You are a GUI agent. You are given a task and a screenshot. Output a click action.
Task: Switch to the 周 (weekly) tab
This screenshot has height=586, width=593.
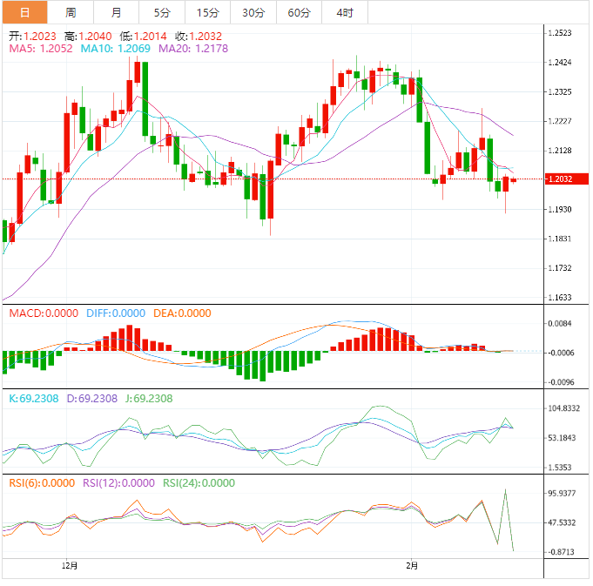[71, 13]
